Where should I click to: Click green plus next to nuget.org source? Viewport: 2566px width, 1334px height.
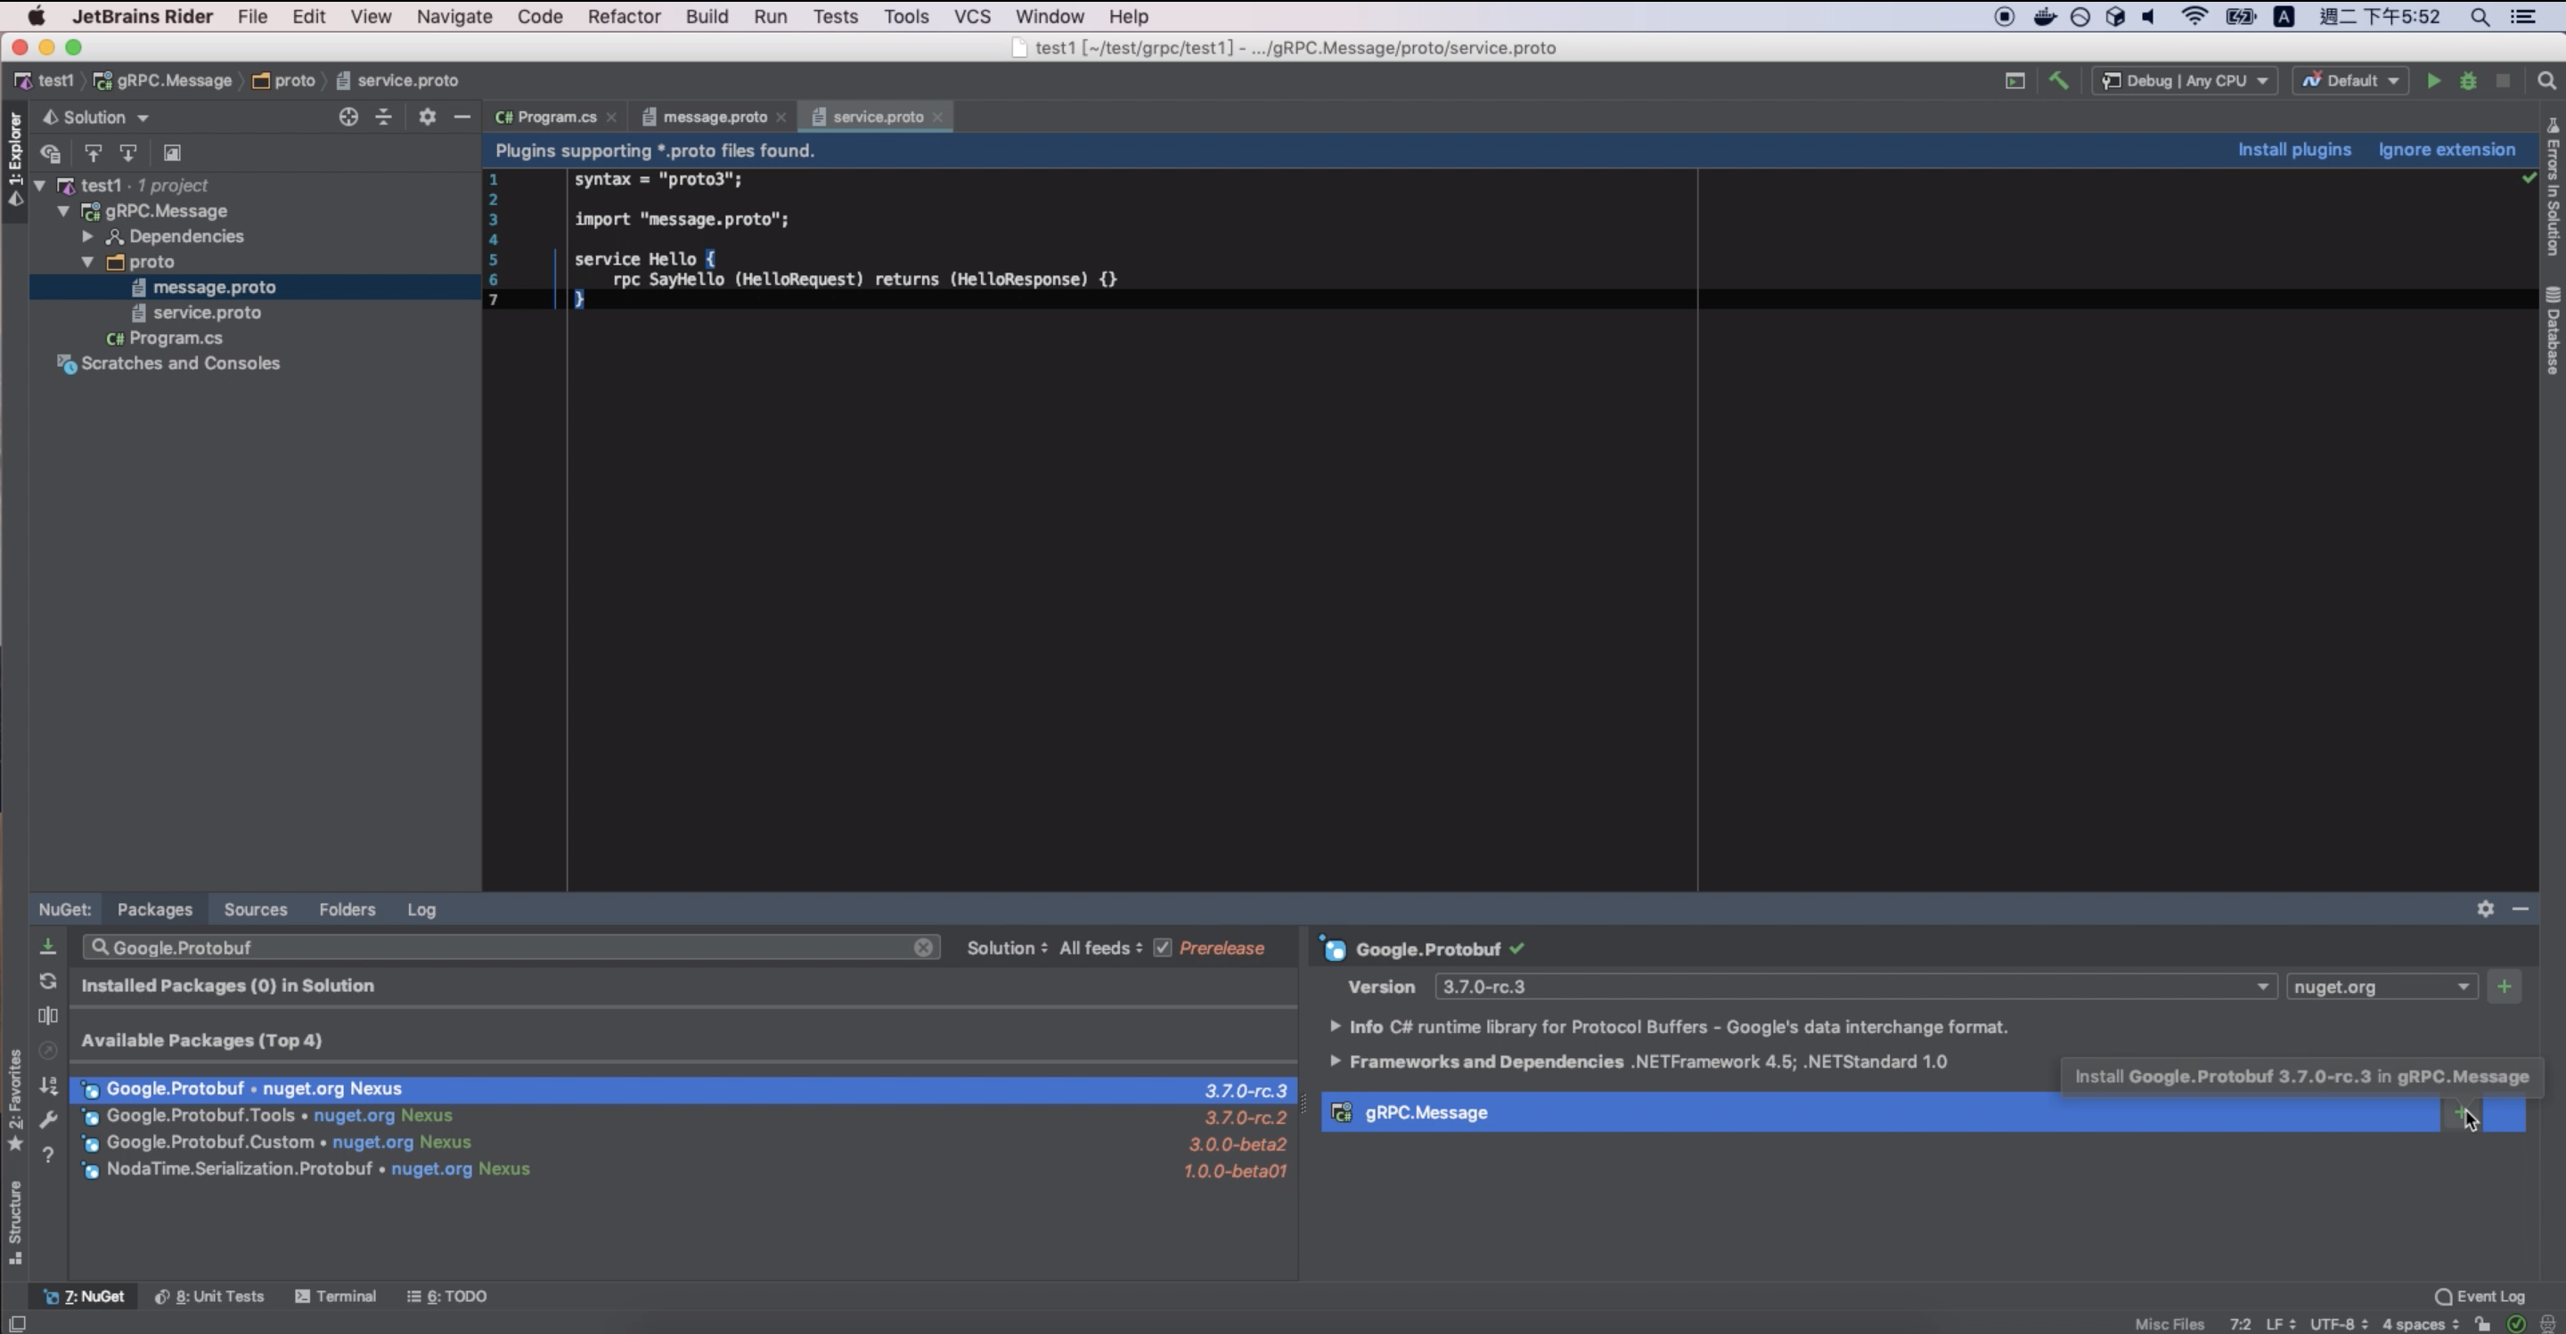2505,987
